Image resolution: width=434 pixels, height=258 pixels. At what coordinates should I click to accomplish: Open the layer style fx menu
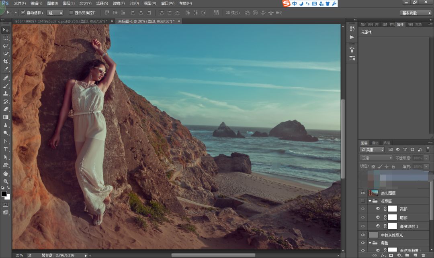tap(383, 255)
